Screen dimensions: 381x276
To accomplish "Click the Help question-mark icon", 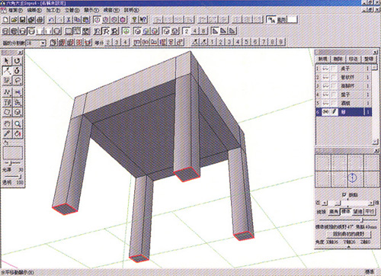I will pos(135,20).
